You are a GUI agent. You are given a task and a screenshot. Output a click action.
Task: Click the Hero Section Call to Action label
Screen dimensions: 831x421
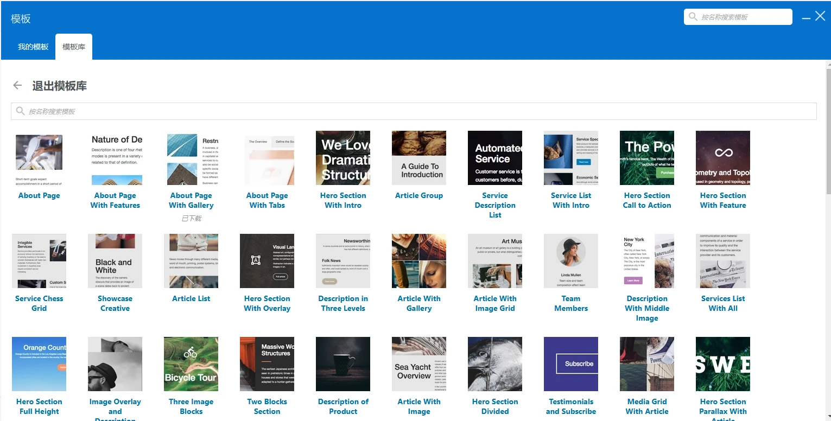(x=646, y=200)
